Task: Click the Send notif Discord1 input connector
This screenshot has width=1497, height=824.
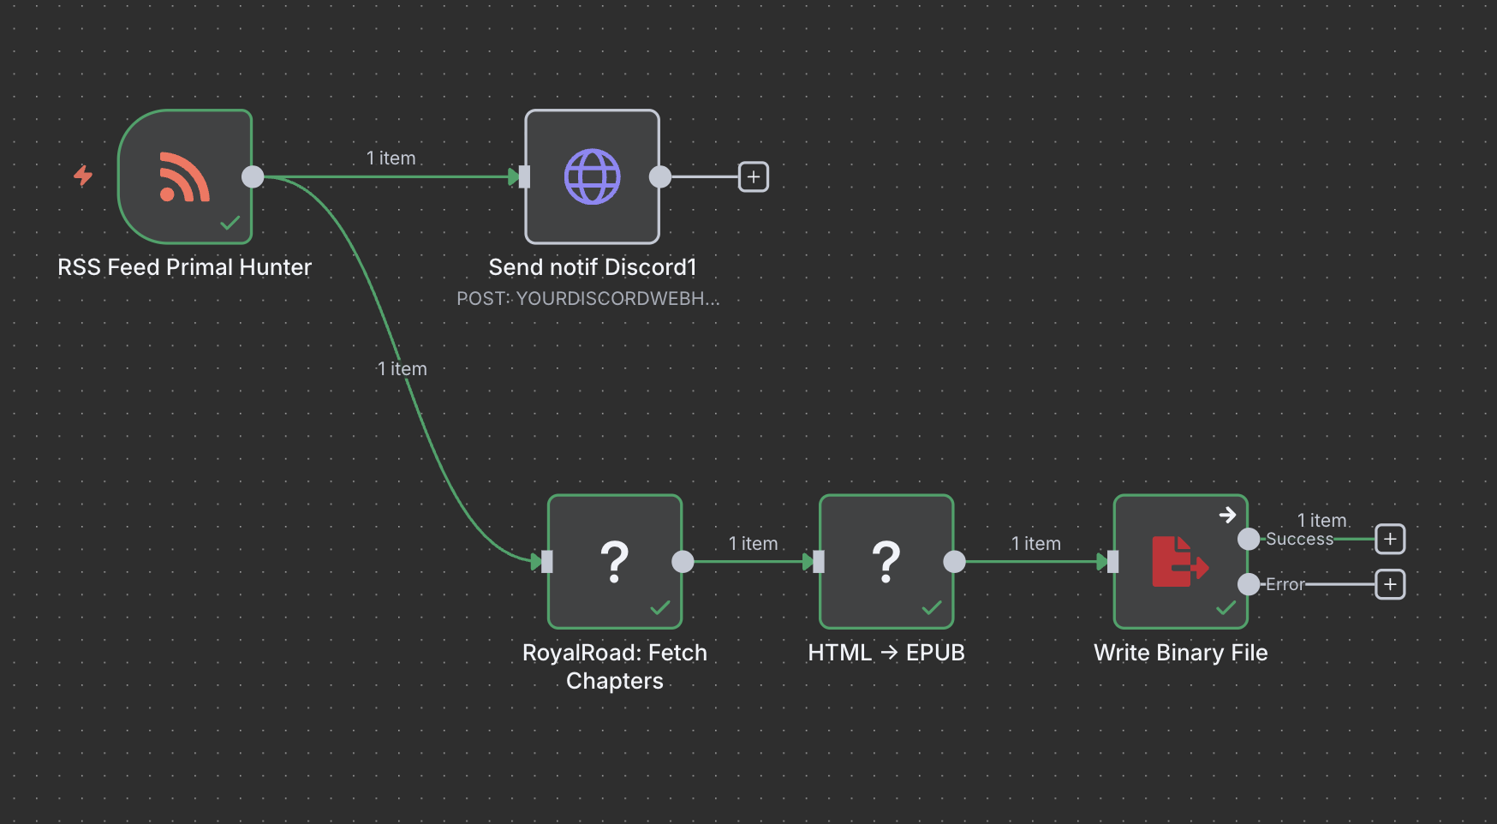Action: [x=524, y=176]
